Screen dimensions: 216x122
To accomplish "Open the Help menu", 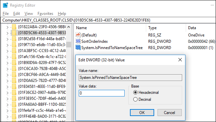I will click(x=62, y=14).
